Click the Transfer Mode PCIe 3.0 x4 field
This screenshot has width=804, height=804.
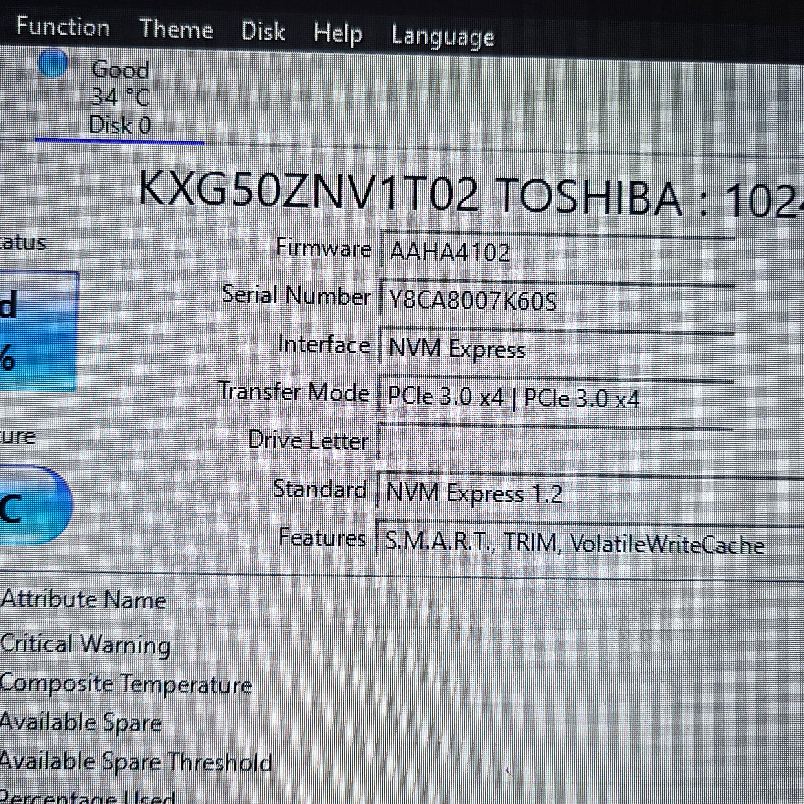(x=556, y=396)
